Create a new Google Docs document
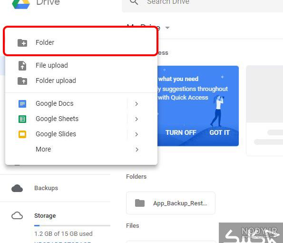The height and width of the screenshot is (243, 283). coord(55,103)
